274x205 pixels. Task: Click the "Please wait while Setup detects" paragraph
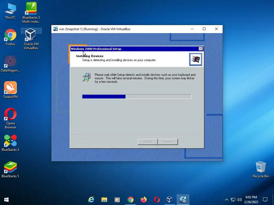[x=145, y=78]
